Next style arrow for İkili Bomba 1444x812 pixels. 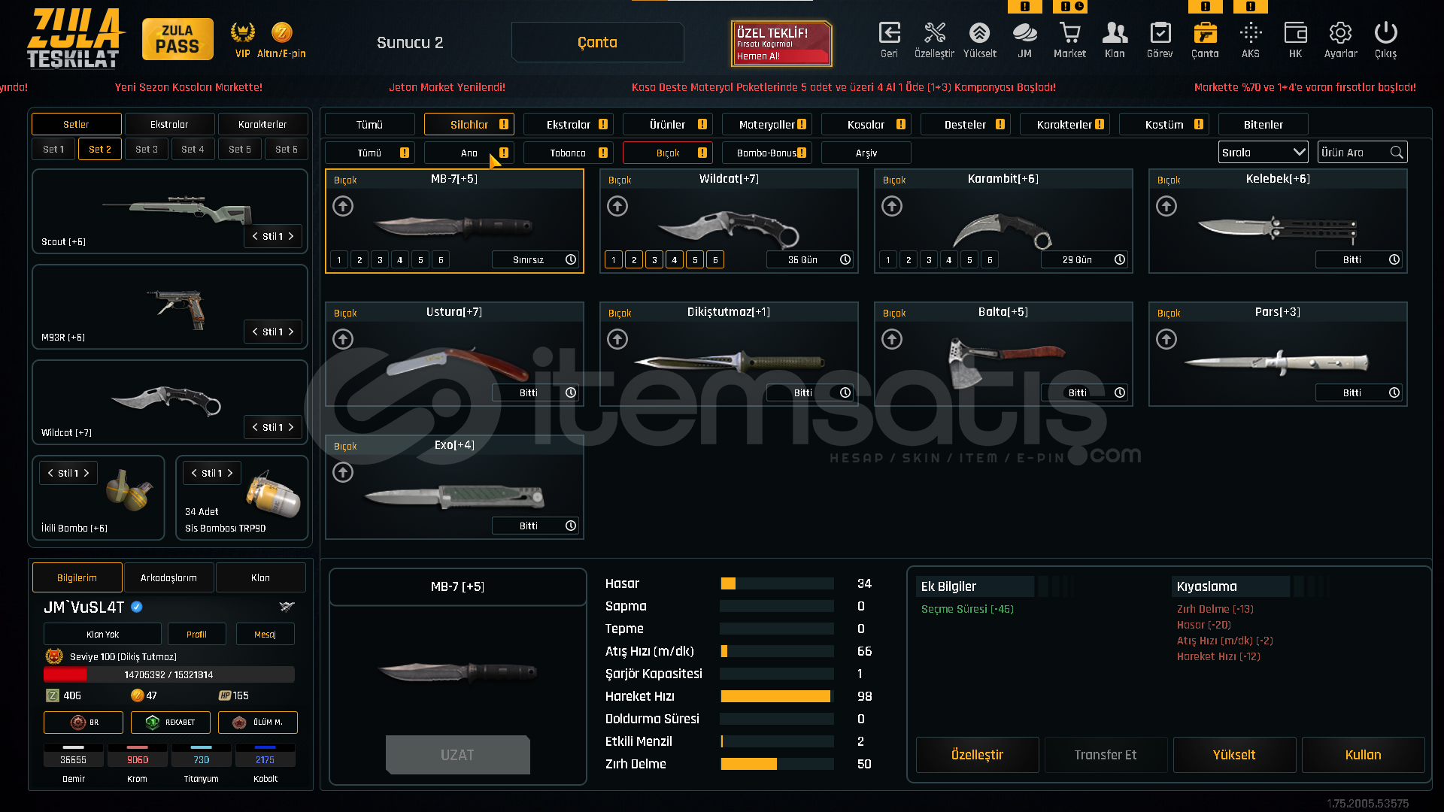[86, 473]
